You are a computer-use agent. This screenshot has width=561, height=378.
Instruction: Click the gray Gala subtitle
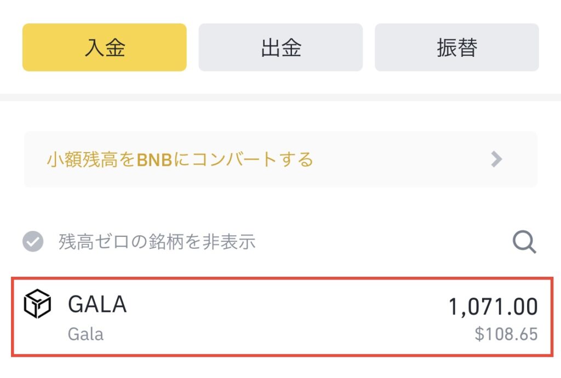click(85, 334)
